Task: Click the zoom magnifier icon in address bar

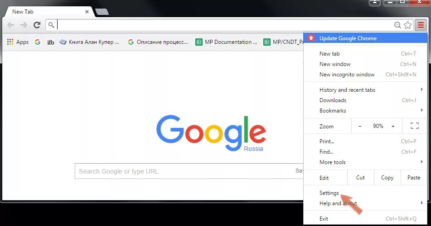Action: tap(397, 25)
